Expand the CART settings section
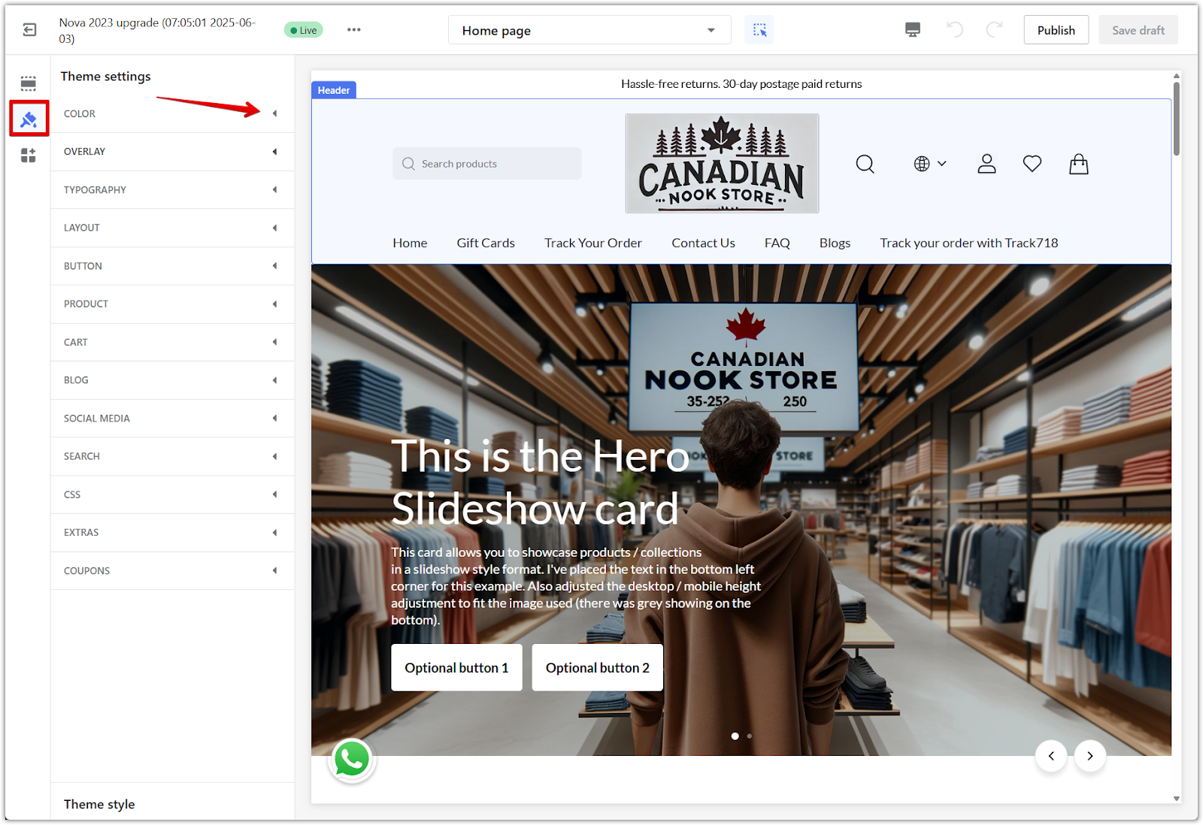Image resolution: width=1203 pixels, height=825 pixels. 172,342
